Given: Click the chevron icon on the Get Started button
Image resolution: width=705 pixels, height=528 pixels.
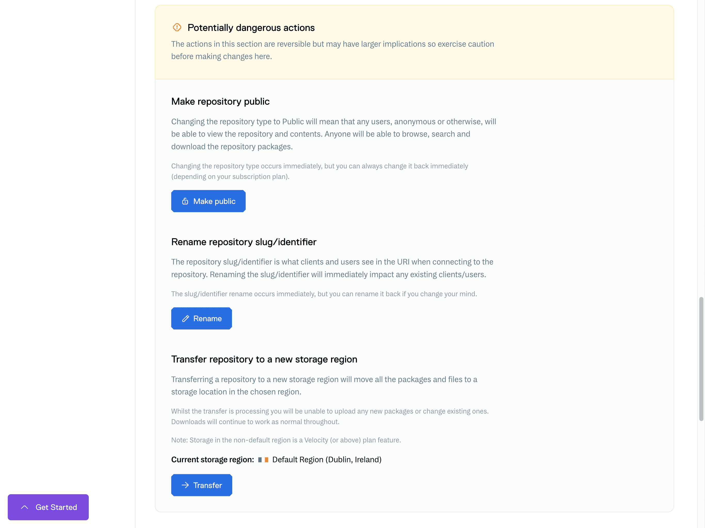Looking at the screenshot, I should [25, 507].
